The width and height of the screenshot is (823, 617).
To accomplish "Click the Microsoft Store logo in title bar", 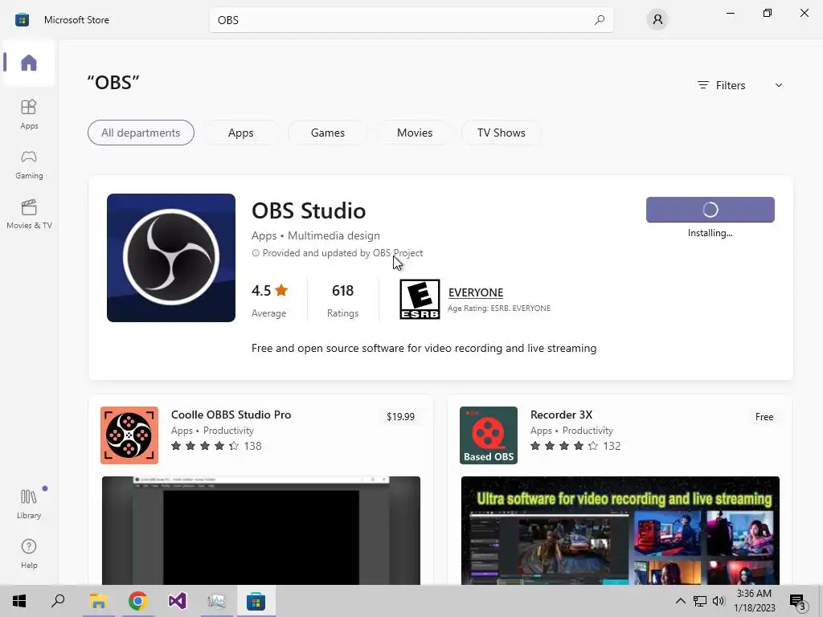I will (x=22, y=20).
